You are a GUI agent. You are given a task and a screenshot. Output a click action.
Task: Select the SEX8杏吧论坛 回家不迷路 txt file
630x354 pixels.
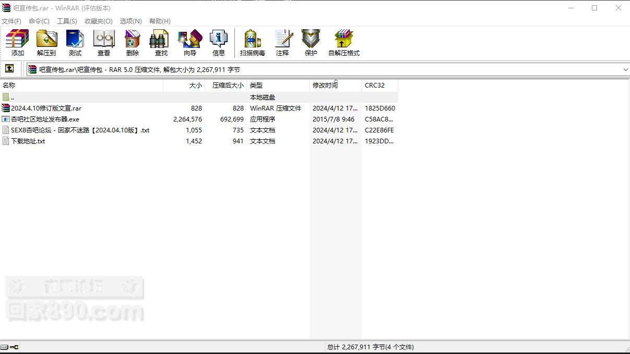(80, 130)
